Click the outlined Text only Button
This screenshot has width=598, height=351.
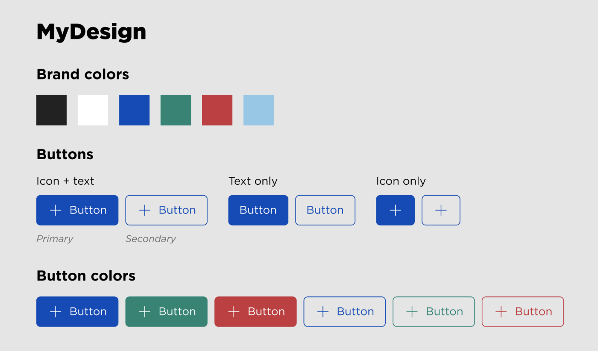[x=325, y=210]
